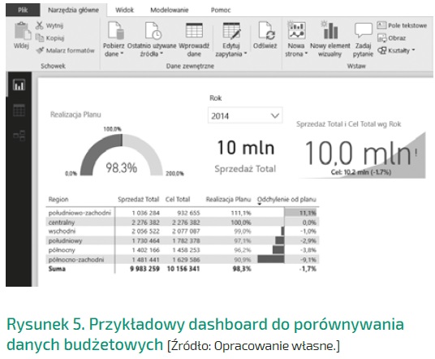Click the Wklej paste icon
The height and width of the screenshot is (359, 435).
[x=22, y=30]
